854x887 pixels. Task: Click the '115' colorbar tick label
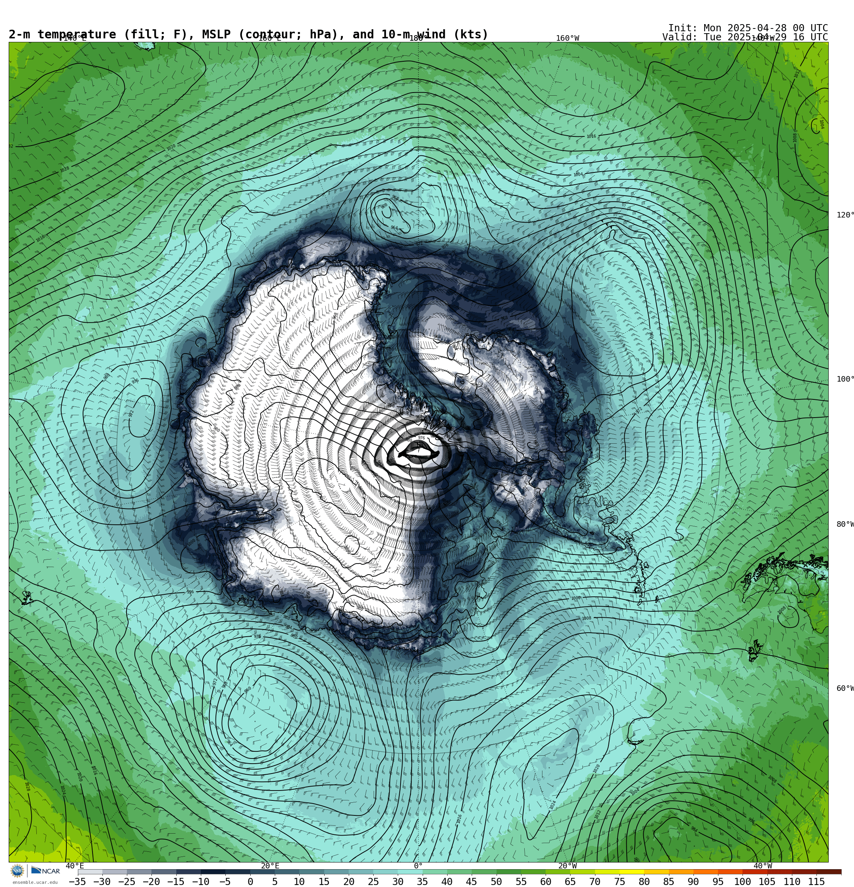click(816, 881)
